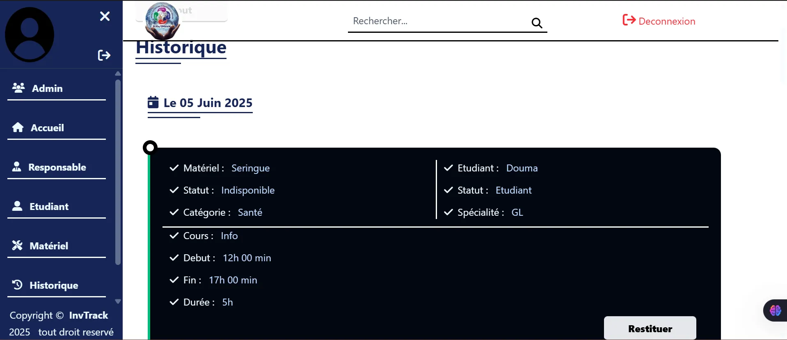Open the Responsable section
This screenshot has width=787, height=340.
pos(57,167)
